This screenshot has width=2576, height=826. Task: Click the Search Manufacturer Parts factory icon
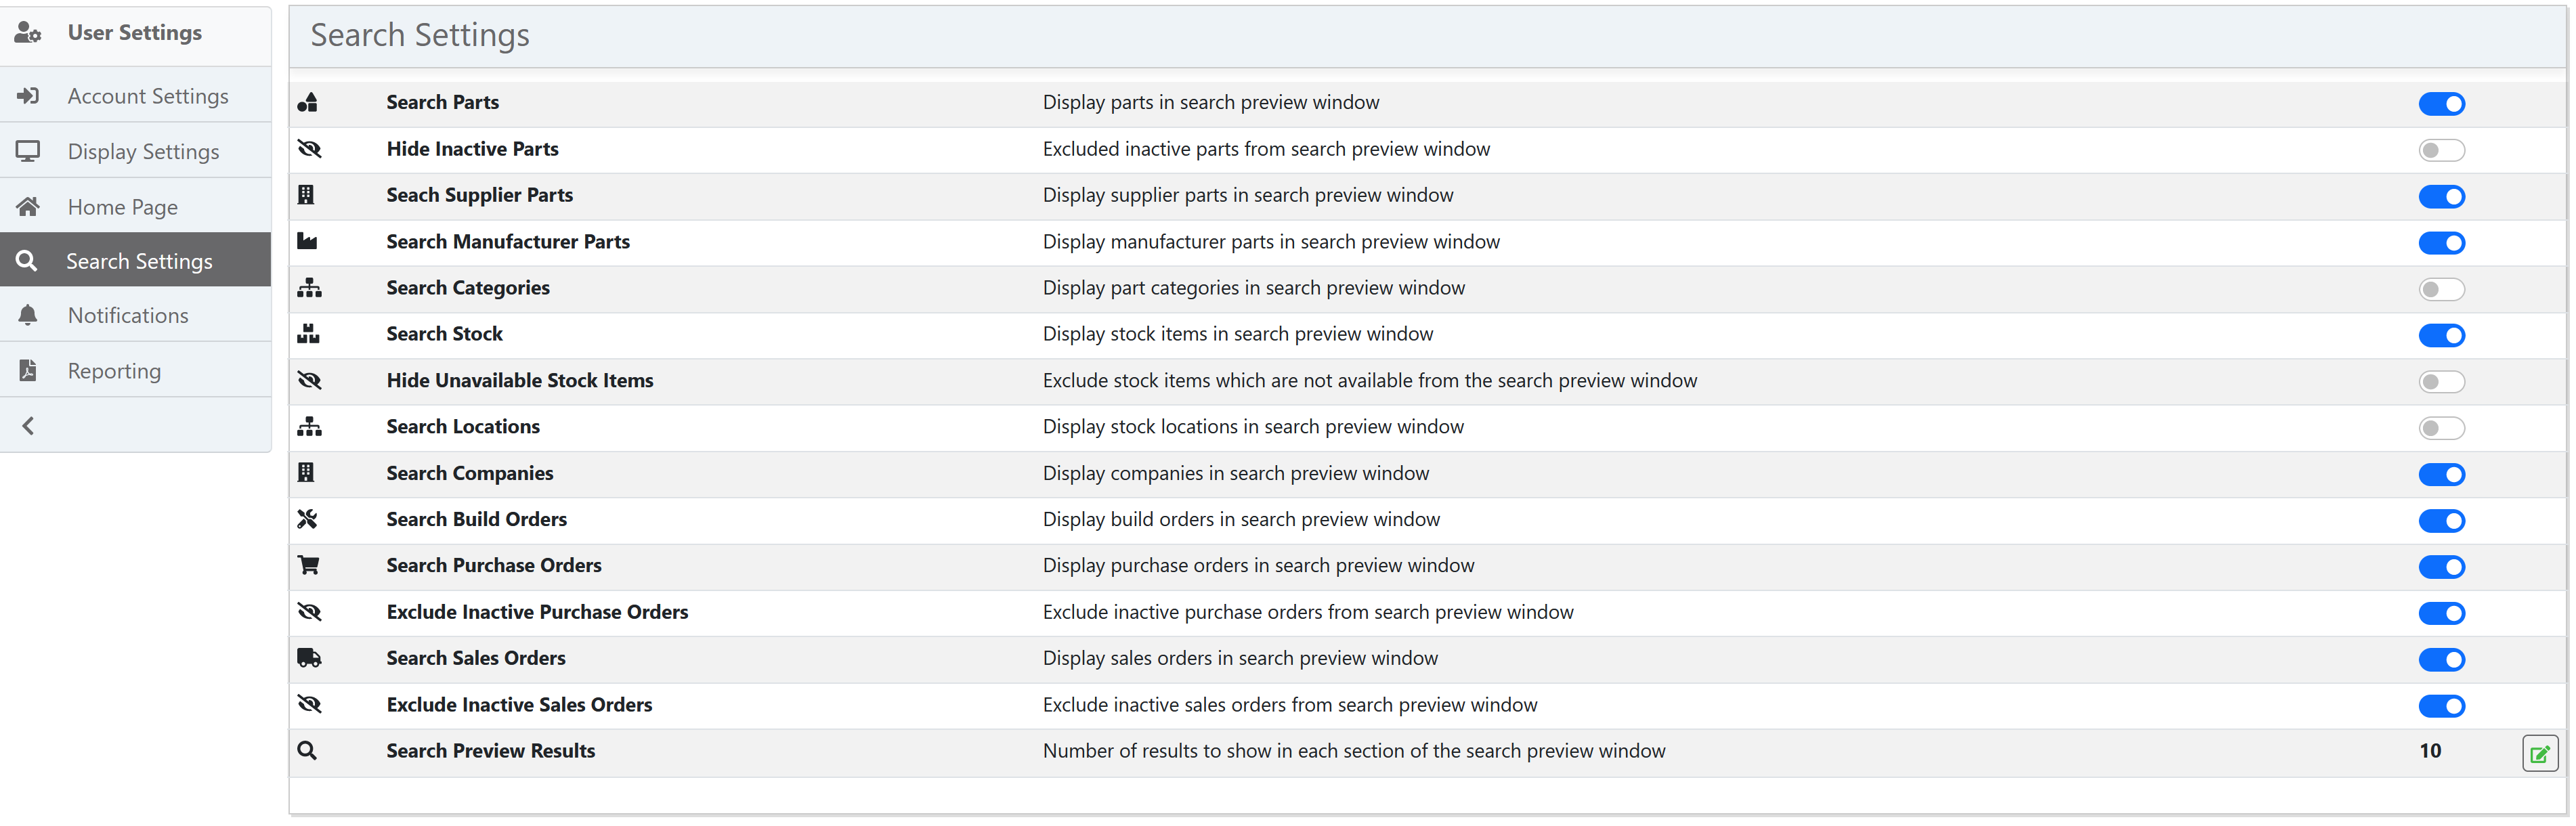[x=308, y=242]
